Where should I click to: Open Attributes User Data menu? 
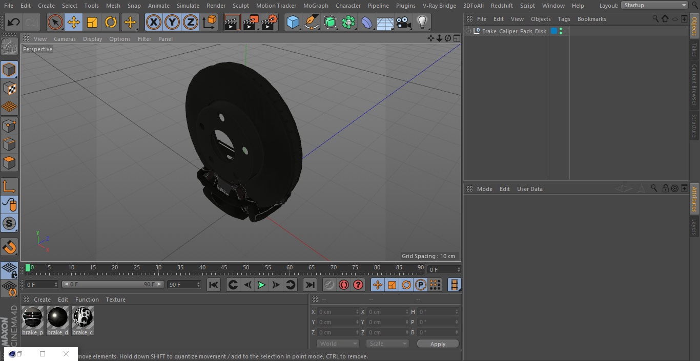click(x=529, y=189)
